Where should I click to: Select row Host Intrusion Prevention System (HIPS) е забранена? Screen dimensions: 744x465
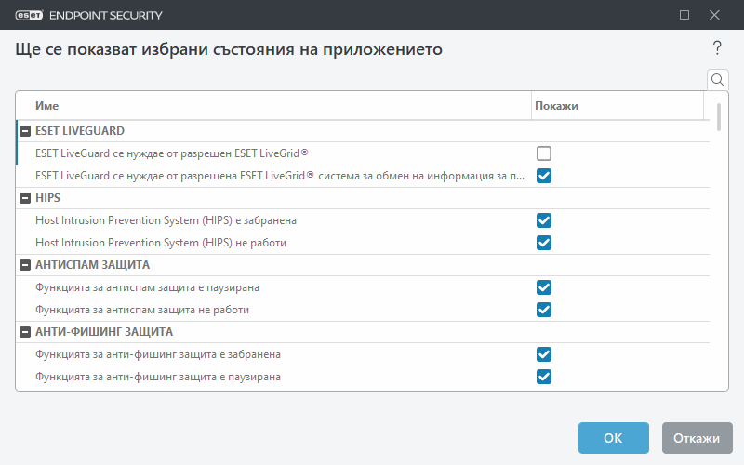point(363,220)
